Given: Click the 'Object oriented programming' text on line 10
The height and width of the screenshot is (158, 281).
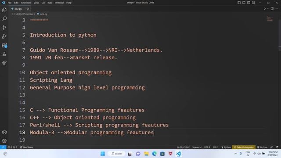Looking at the screenshot, I should [x=71, y=72].
